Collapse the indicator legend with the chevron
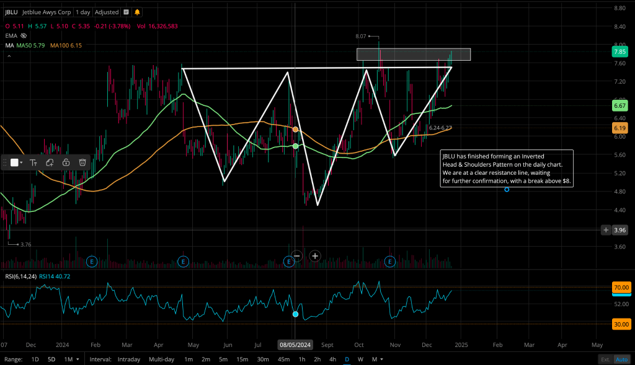The image size is (635, 365). [x=9, y=56]
